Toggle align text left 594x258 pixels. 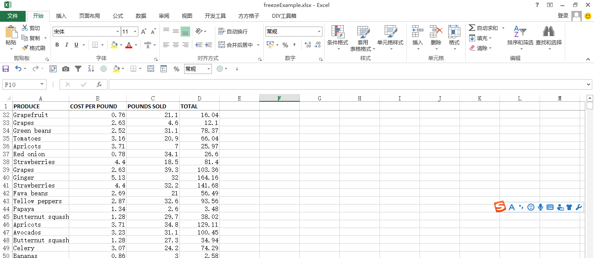pyautogui.click(x=166, y=45)
